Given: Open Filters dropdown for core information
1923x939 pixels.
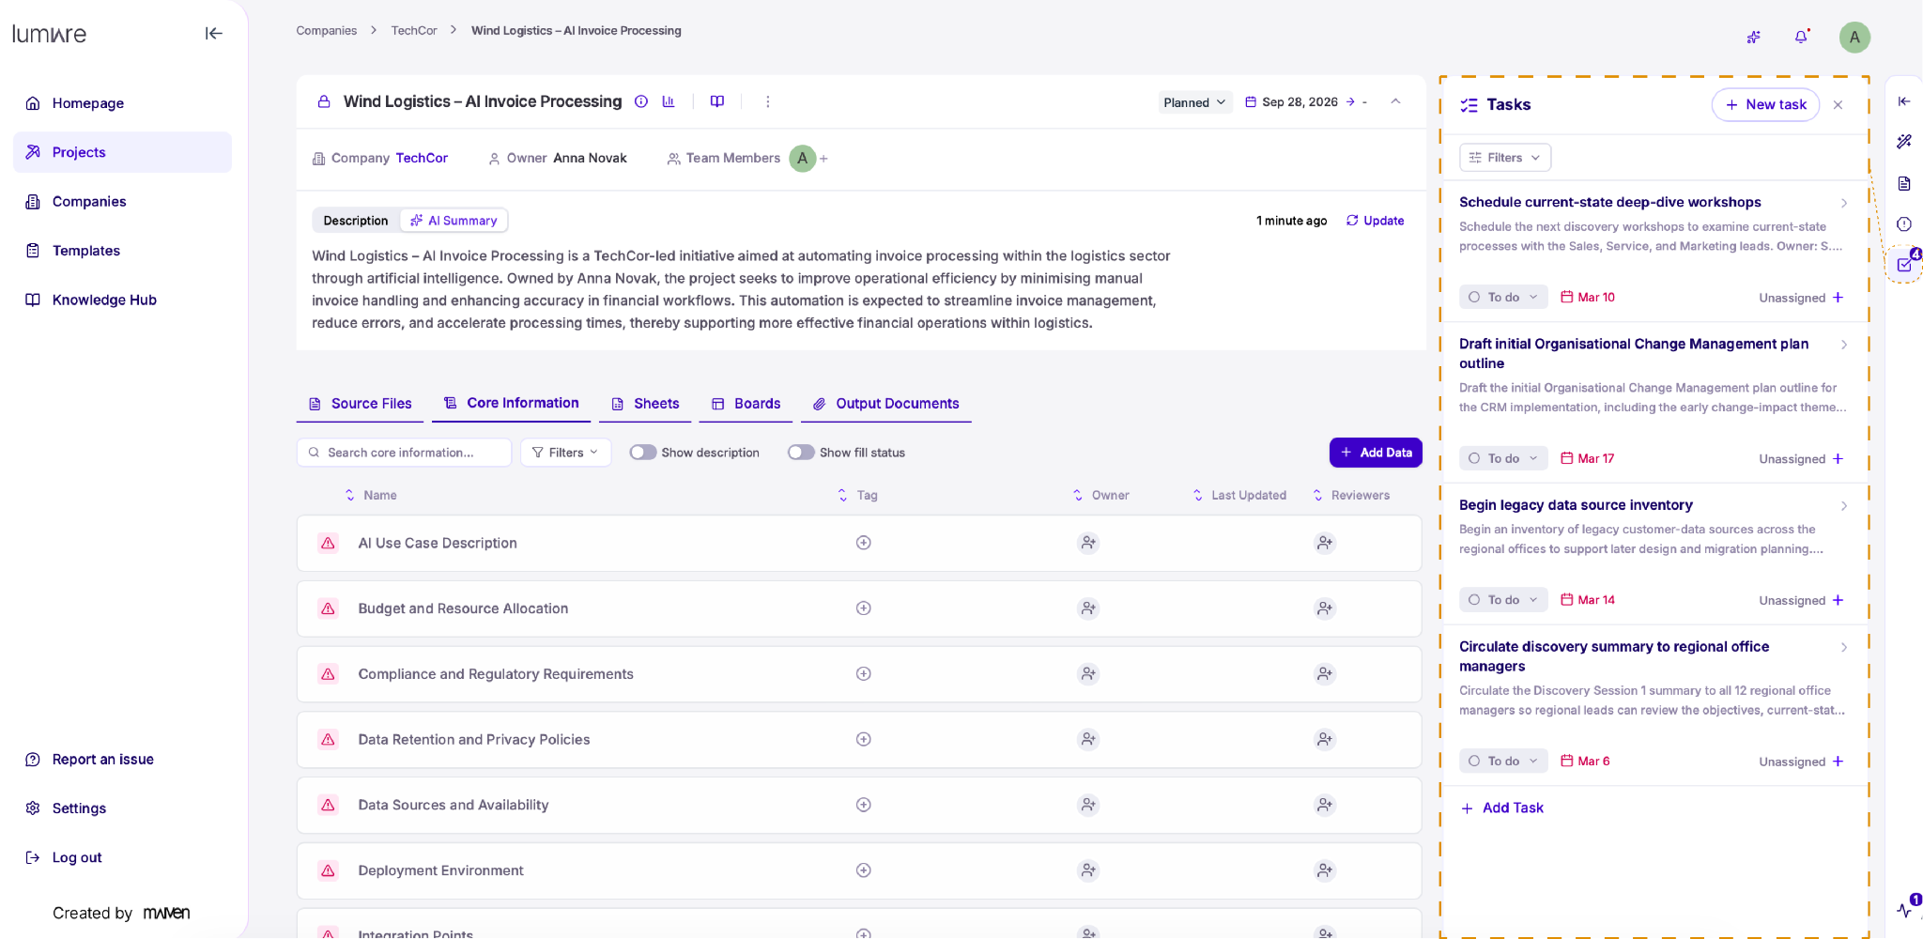Looking at the screenshot, I should 565,453.
